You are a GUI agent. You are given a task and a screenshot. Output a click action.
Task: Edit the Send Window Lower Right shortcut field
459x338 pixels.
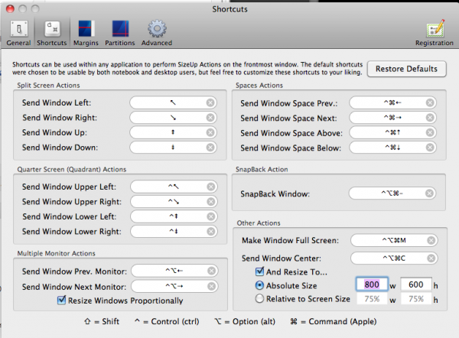point(174,232)
